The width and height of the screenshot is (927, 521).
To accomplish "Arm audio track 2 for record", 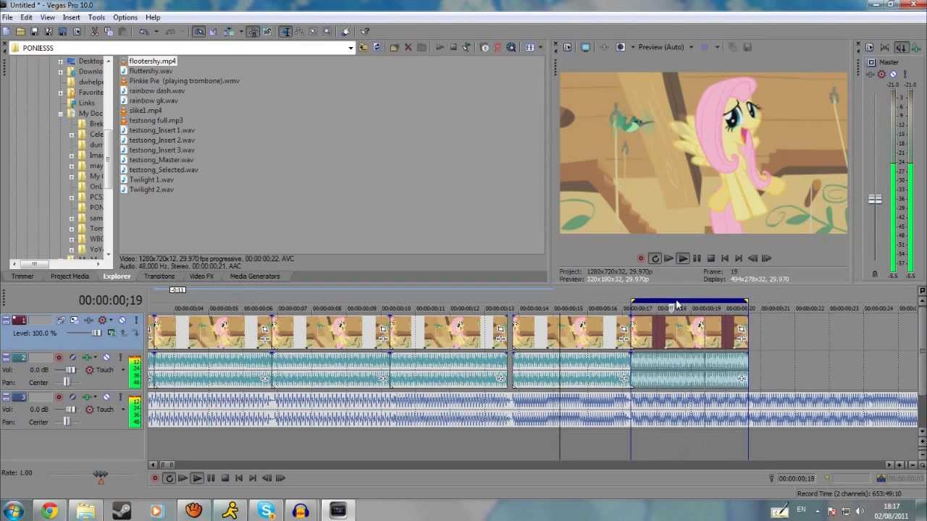I will pyautogui.click(x=59, y=357).
